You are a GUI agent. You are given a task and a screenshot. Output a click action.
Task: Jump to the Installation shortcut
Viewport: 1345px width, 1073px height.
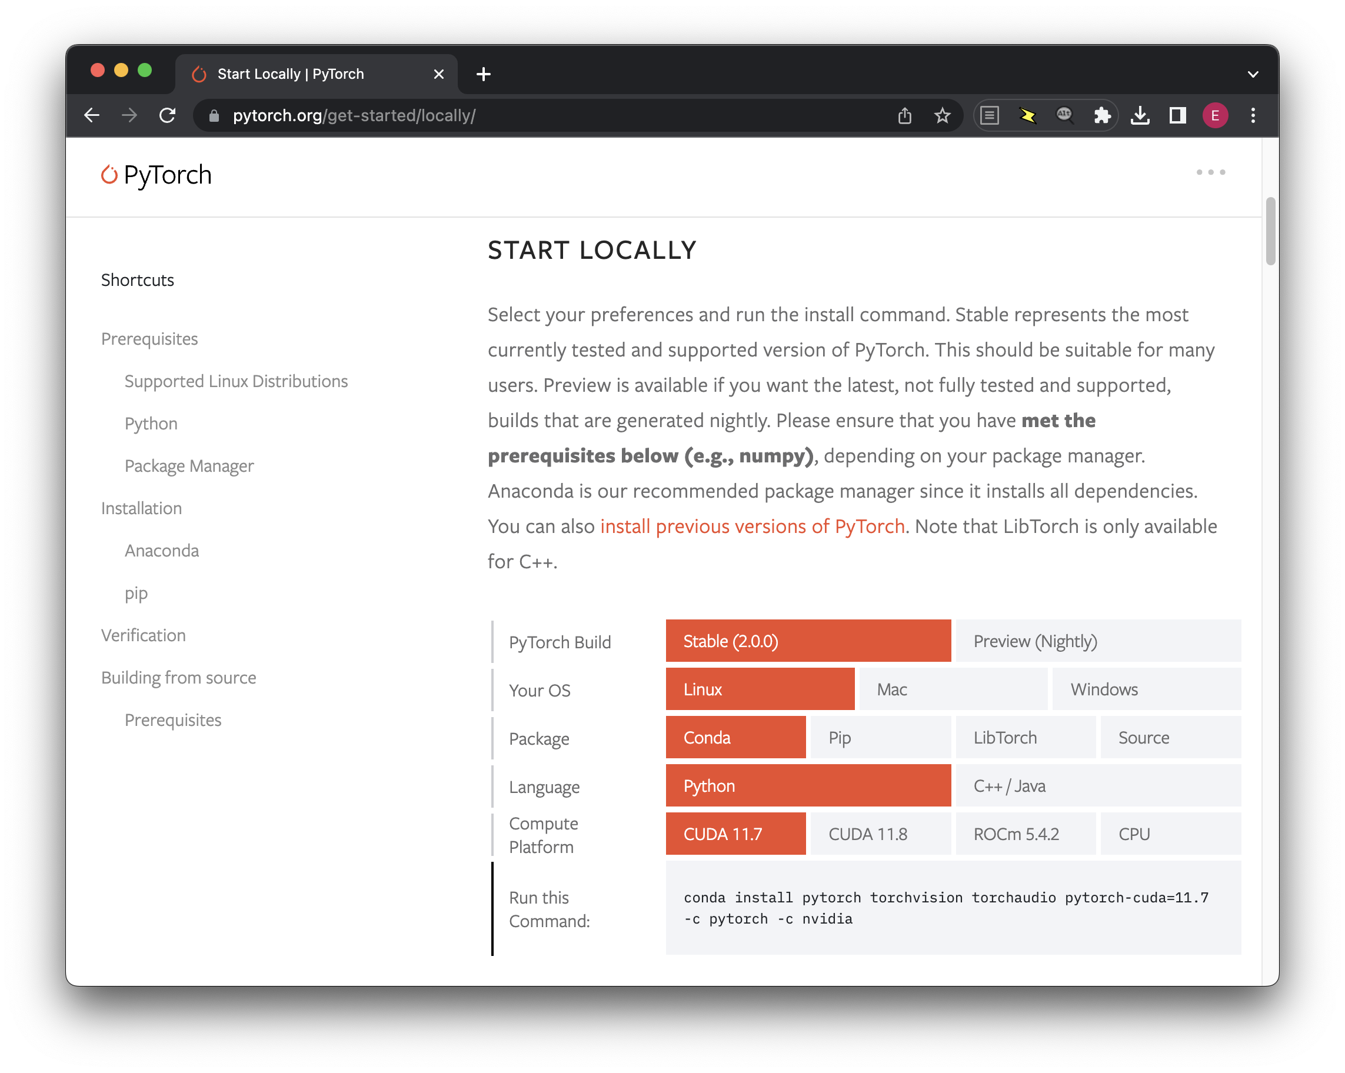[142, 508]
